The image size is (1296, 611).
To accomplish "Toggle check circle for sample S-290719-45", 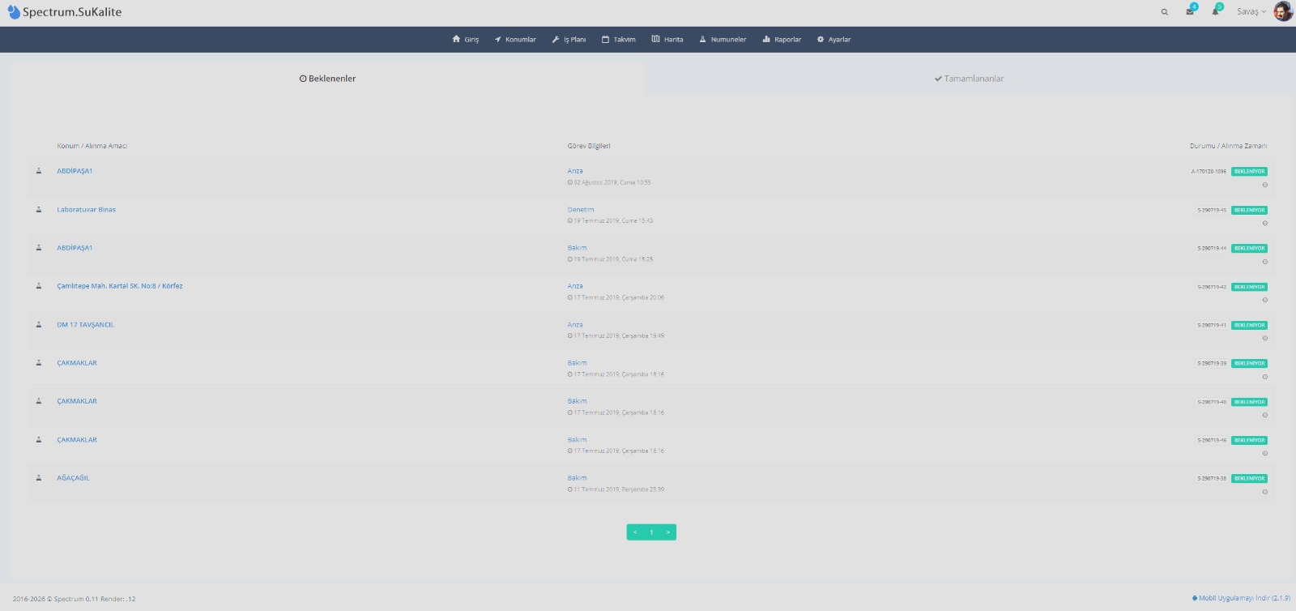I will [x=1264, y=223].
